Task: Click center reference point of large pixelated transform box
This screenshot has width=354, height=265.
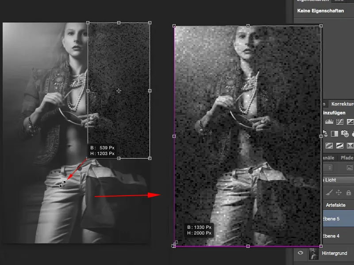Action: click(x=248, y=136)
